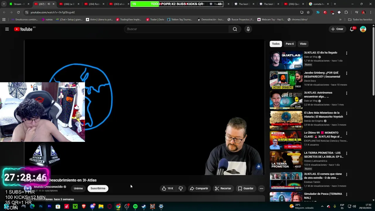Dislike the video with thumbs down
The width and height of the screenshot is (375, 211).
coord(181,188)
